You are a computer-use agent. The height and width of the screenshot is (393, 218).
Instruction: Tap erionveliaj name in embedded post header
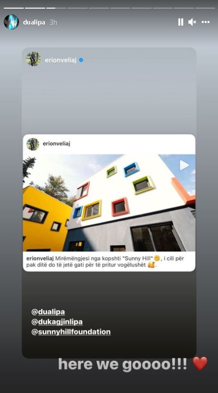tap(56, 144)
